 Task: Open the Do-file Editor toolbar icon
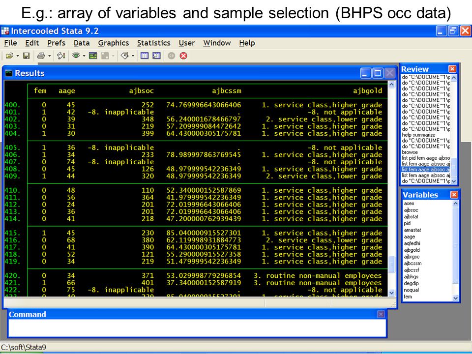pyautogui.click(x=124, y=56)
